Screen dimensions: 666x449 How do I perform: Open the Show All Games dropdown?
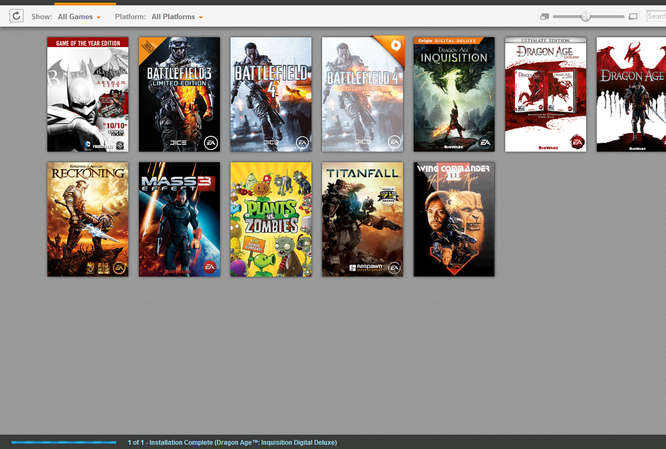(x=79, y=16)
